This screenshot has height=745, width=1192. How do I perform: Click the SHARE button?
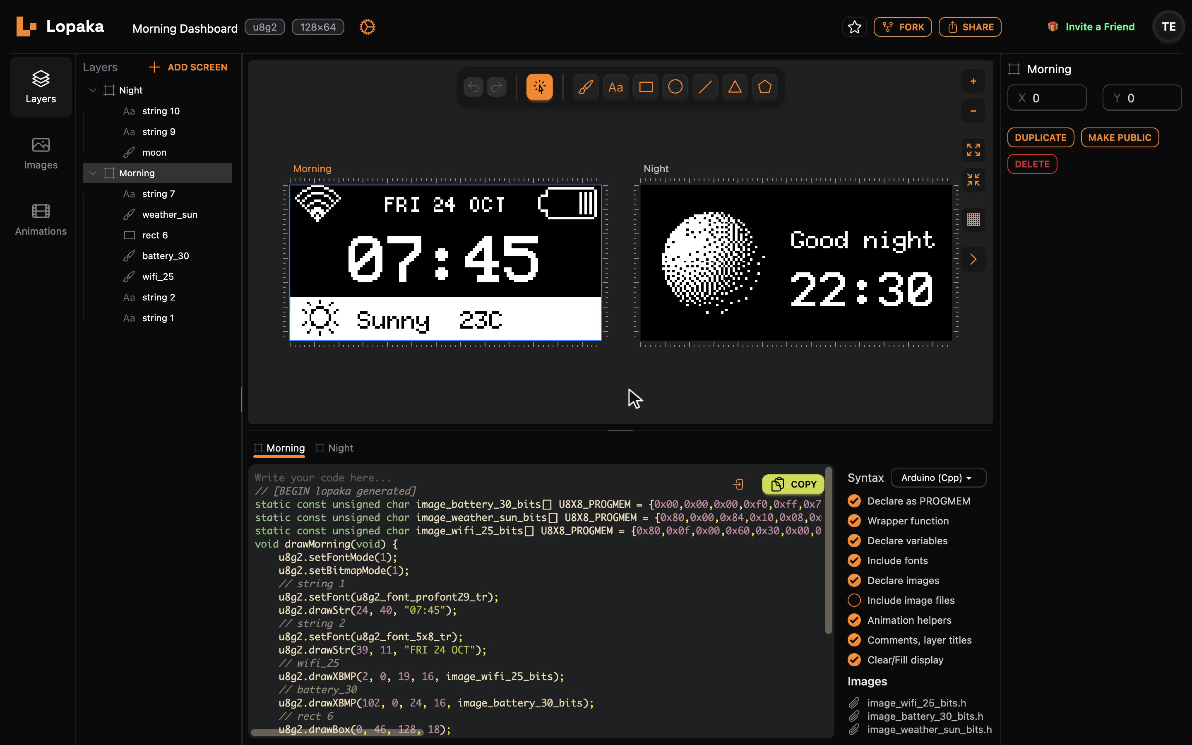click(970, 26)
